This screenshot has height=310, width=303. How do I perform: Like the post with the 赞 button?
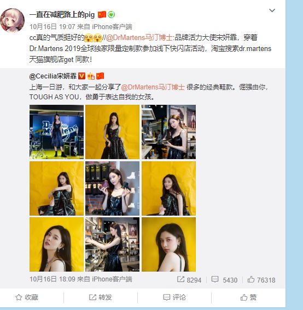pyautogui.click(x=248, y=297)
